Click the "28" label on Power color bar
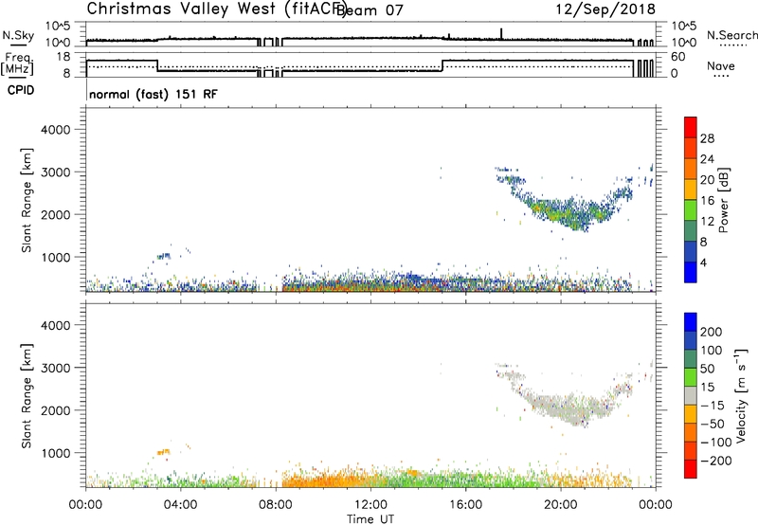This screenshot has height=525, width=758. pos(707,138)
